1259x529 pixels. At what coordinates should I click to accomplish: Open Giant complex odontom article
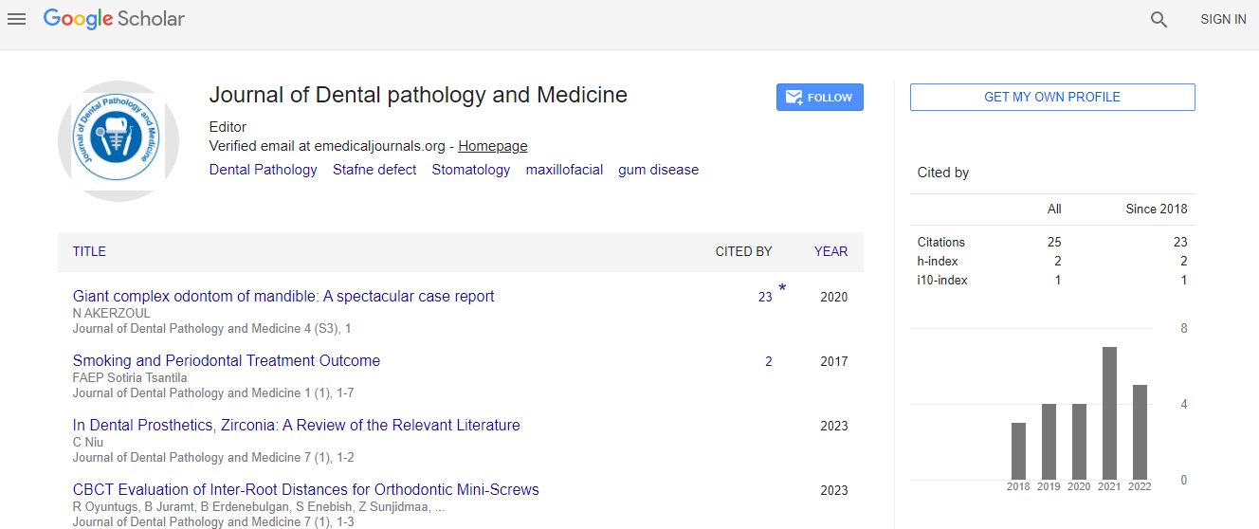tap(283, 296)
